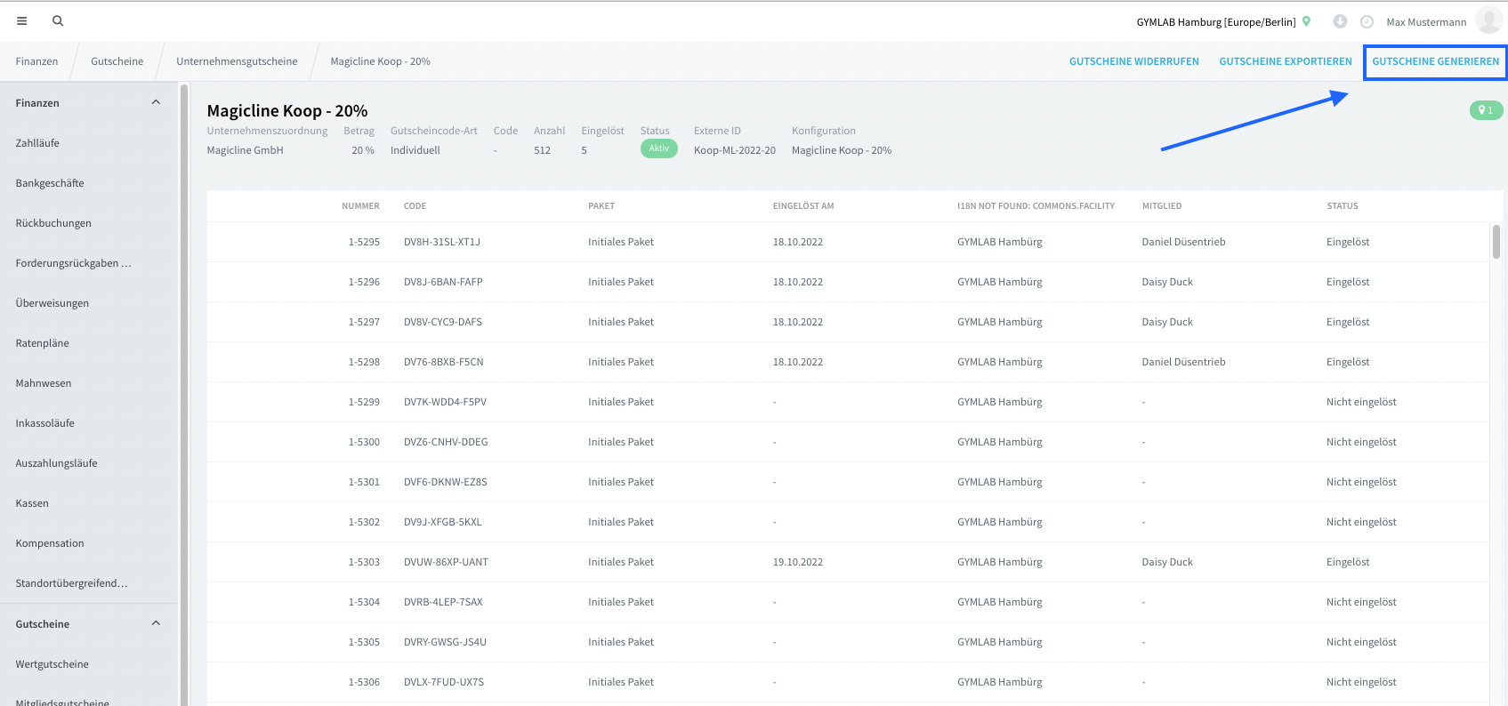This screenshot has width=1508, height=706.
Task: Click Gutscheine generieren
Action: point(1435,61)
